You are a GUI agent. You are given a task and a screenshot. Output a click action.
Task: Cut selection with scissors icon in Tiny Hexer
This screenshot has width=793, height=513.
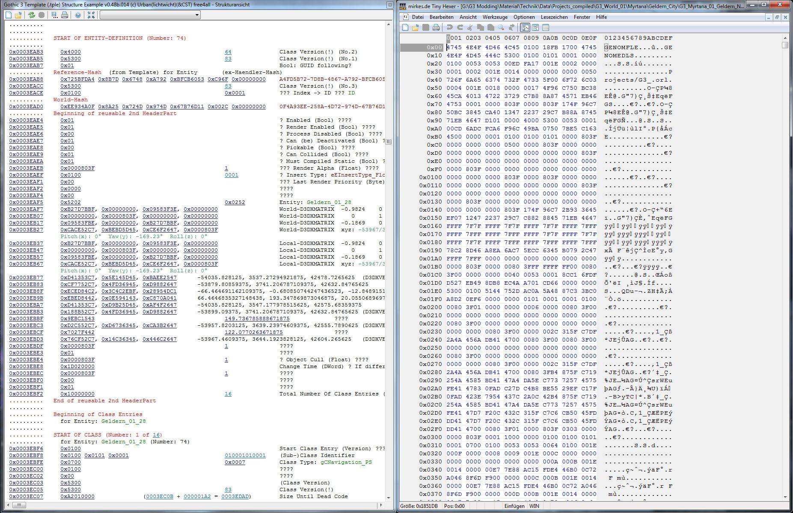(x=470, y=28)
